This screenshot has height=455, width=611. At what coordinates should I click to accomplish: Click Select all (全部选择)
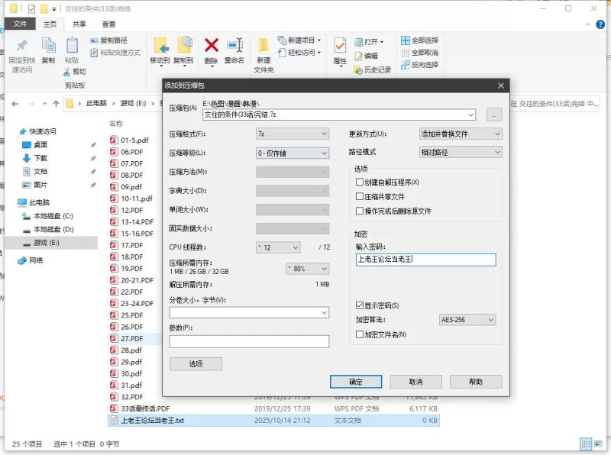[x=419, y=40]
